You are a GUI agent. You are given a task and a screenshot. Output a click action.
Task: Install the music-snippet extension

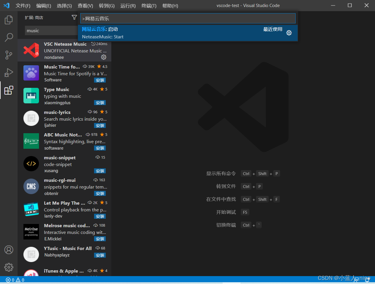(100, 171)
